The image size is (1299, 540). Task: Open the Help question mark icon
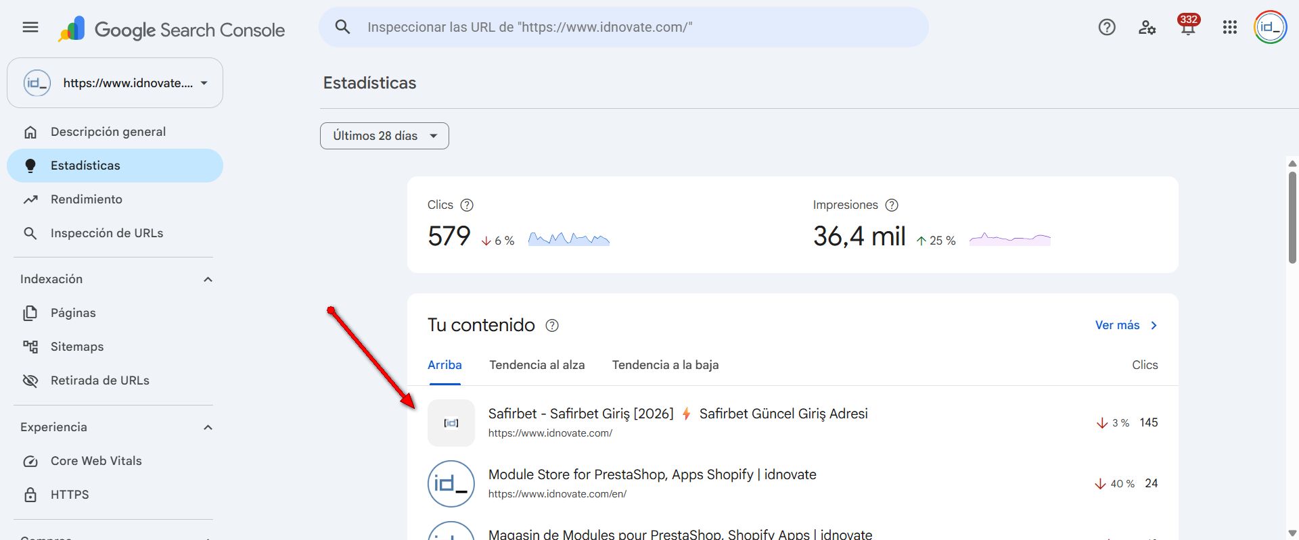point(1107,28)
